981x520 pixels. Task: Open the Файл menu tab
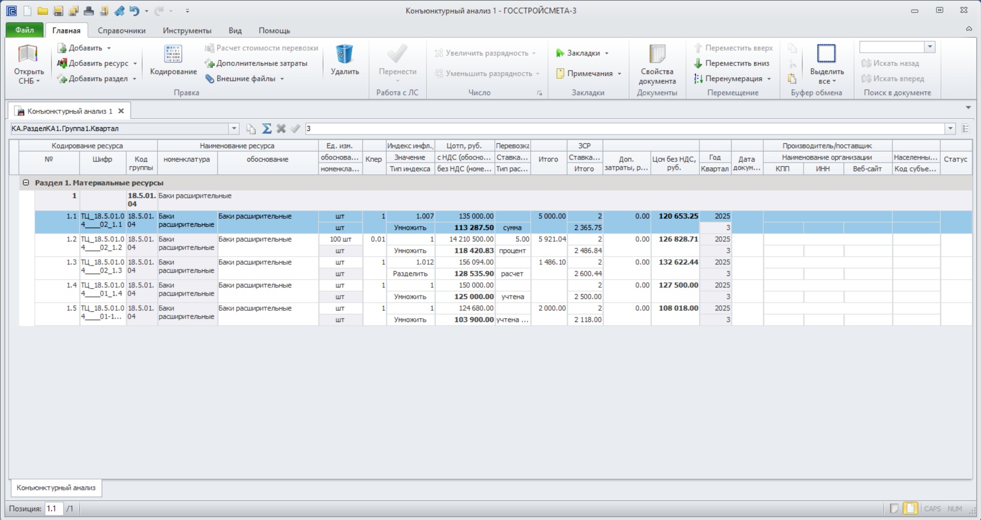(25, 31)
